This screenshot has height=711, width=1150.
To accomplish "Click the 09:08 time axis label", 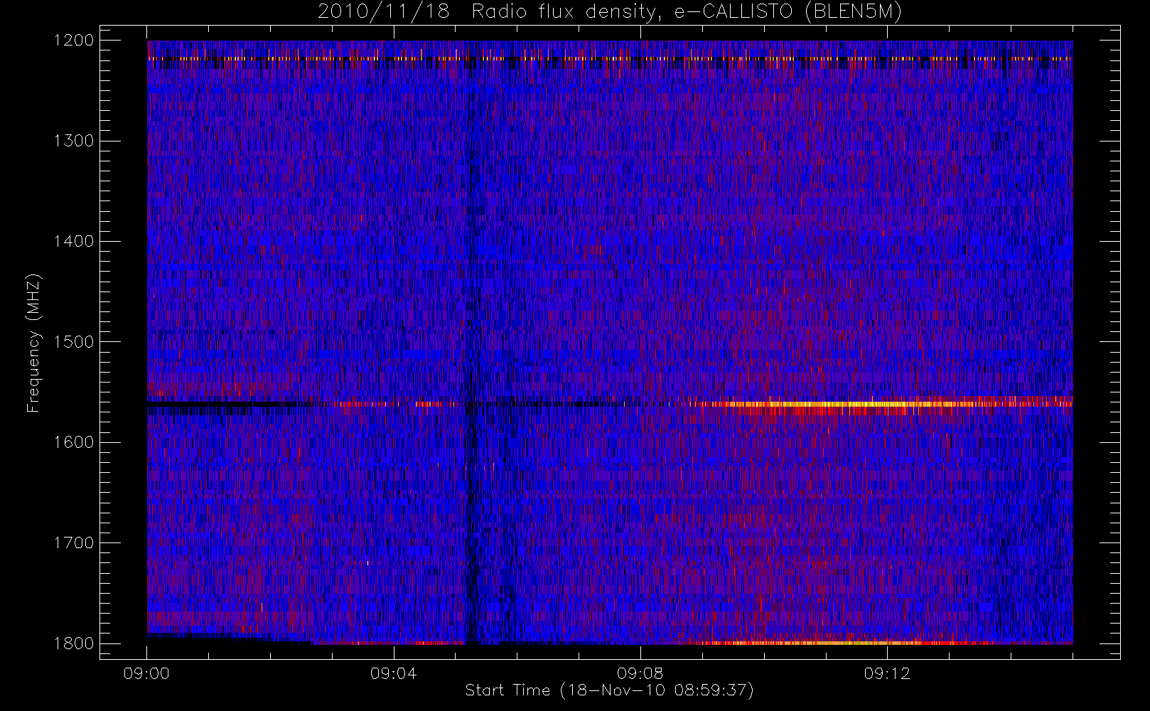I will tap(640, 673).
